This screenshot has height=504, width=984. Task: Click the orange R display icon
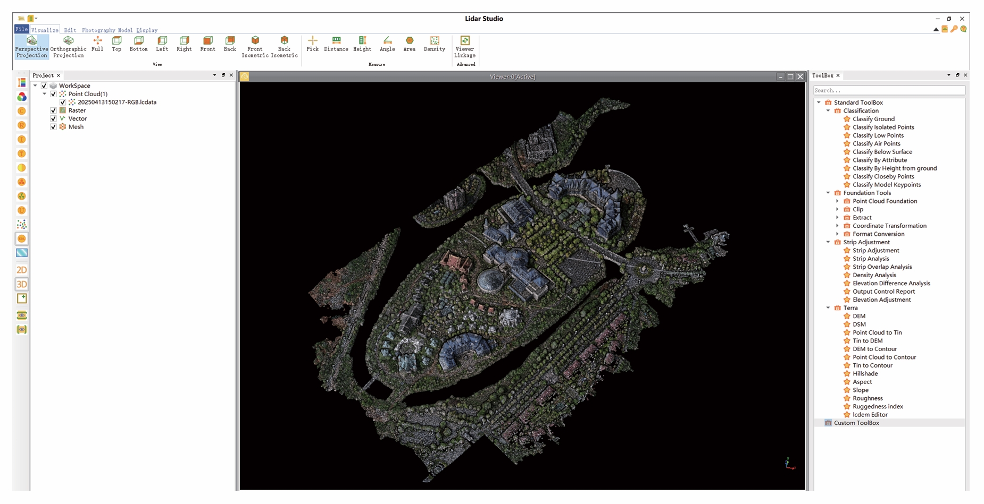[x=22, y=125]
